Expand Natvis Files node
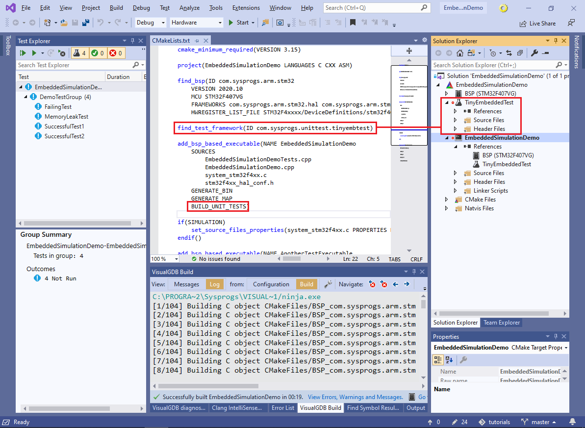The width and height of the screenshot is (585, 428). click(x=447, y=208)
